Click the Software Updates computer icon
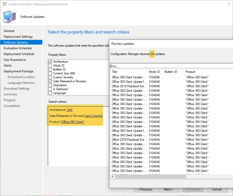Viewport: 233px width, 196px height. point(9,17)
